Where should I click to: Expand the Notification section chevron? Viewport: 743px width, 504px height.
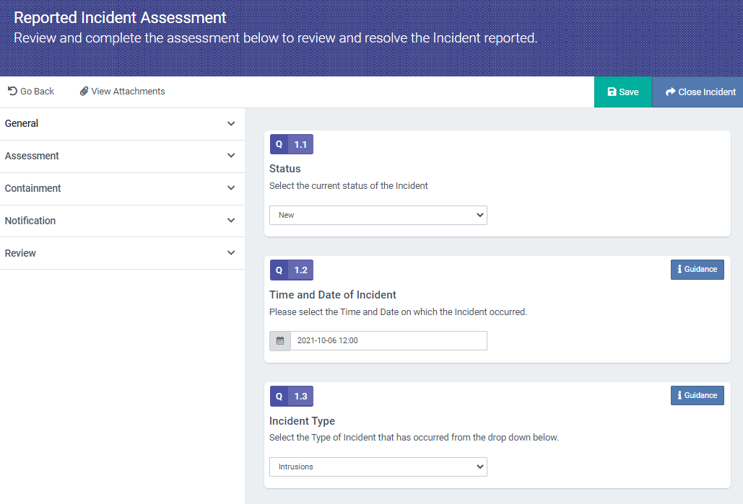pos(231,220)
